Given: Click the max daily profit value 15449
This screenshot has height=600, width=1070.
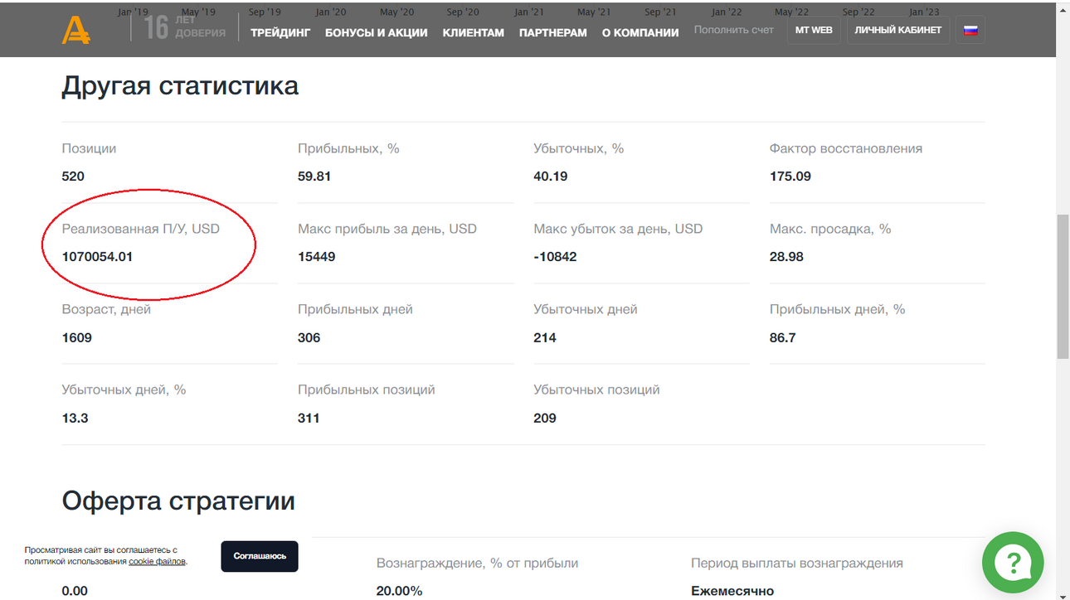Looking at the screenshot, I should [x=317, y=257].
